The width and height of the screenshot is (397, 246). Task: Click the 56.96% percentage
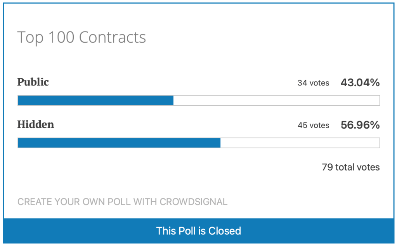(x=360, y=125)
